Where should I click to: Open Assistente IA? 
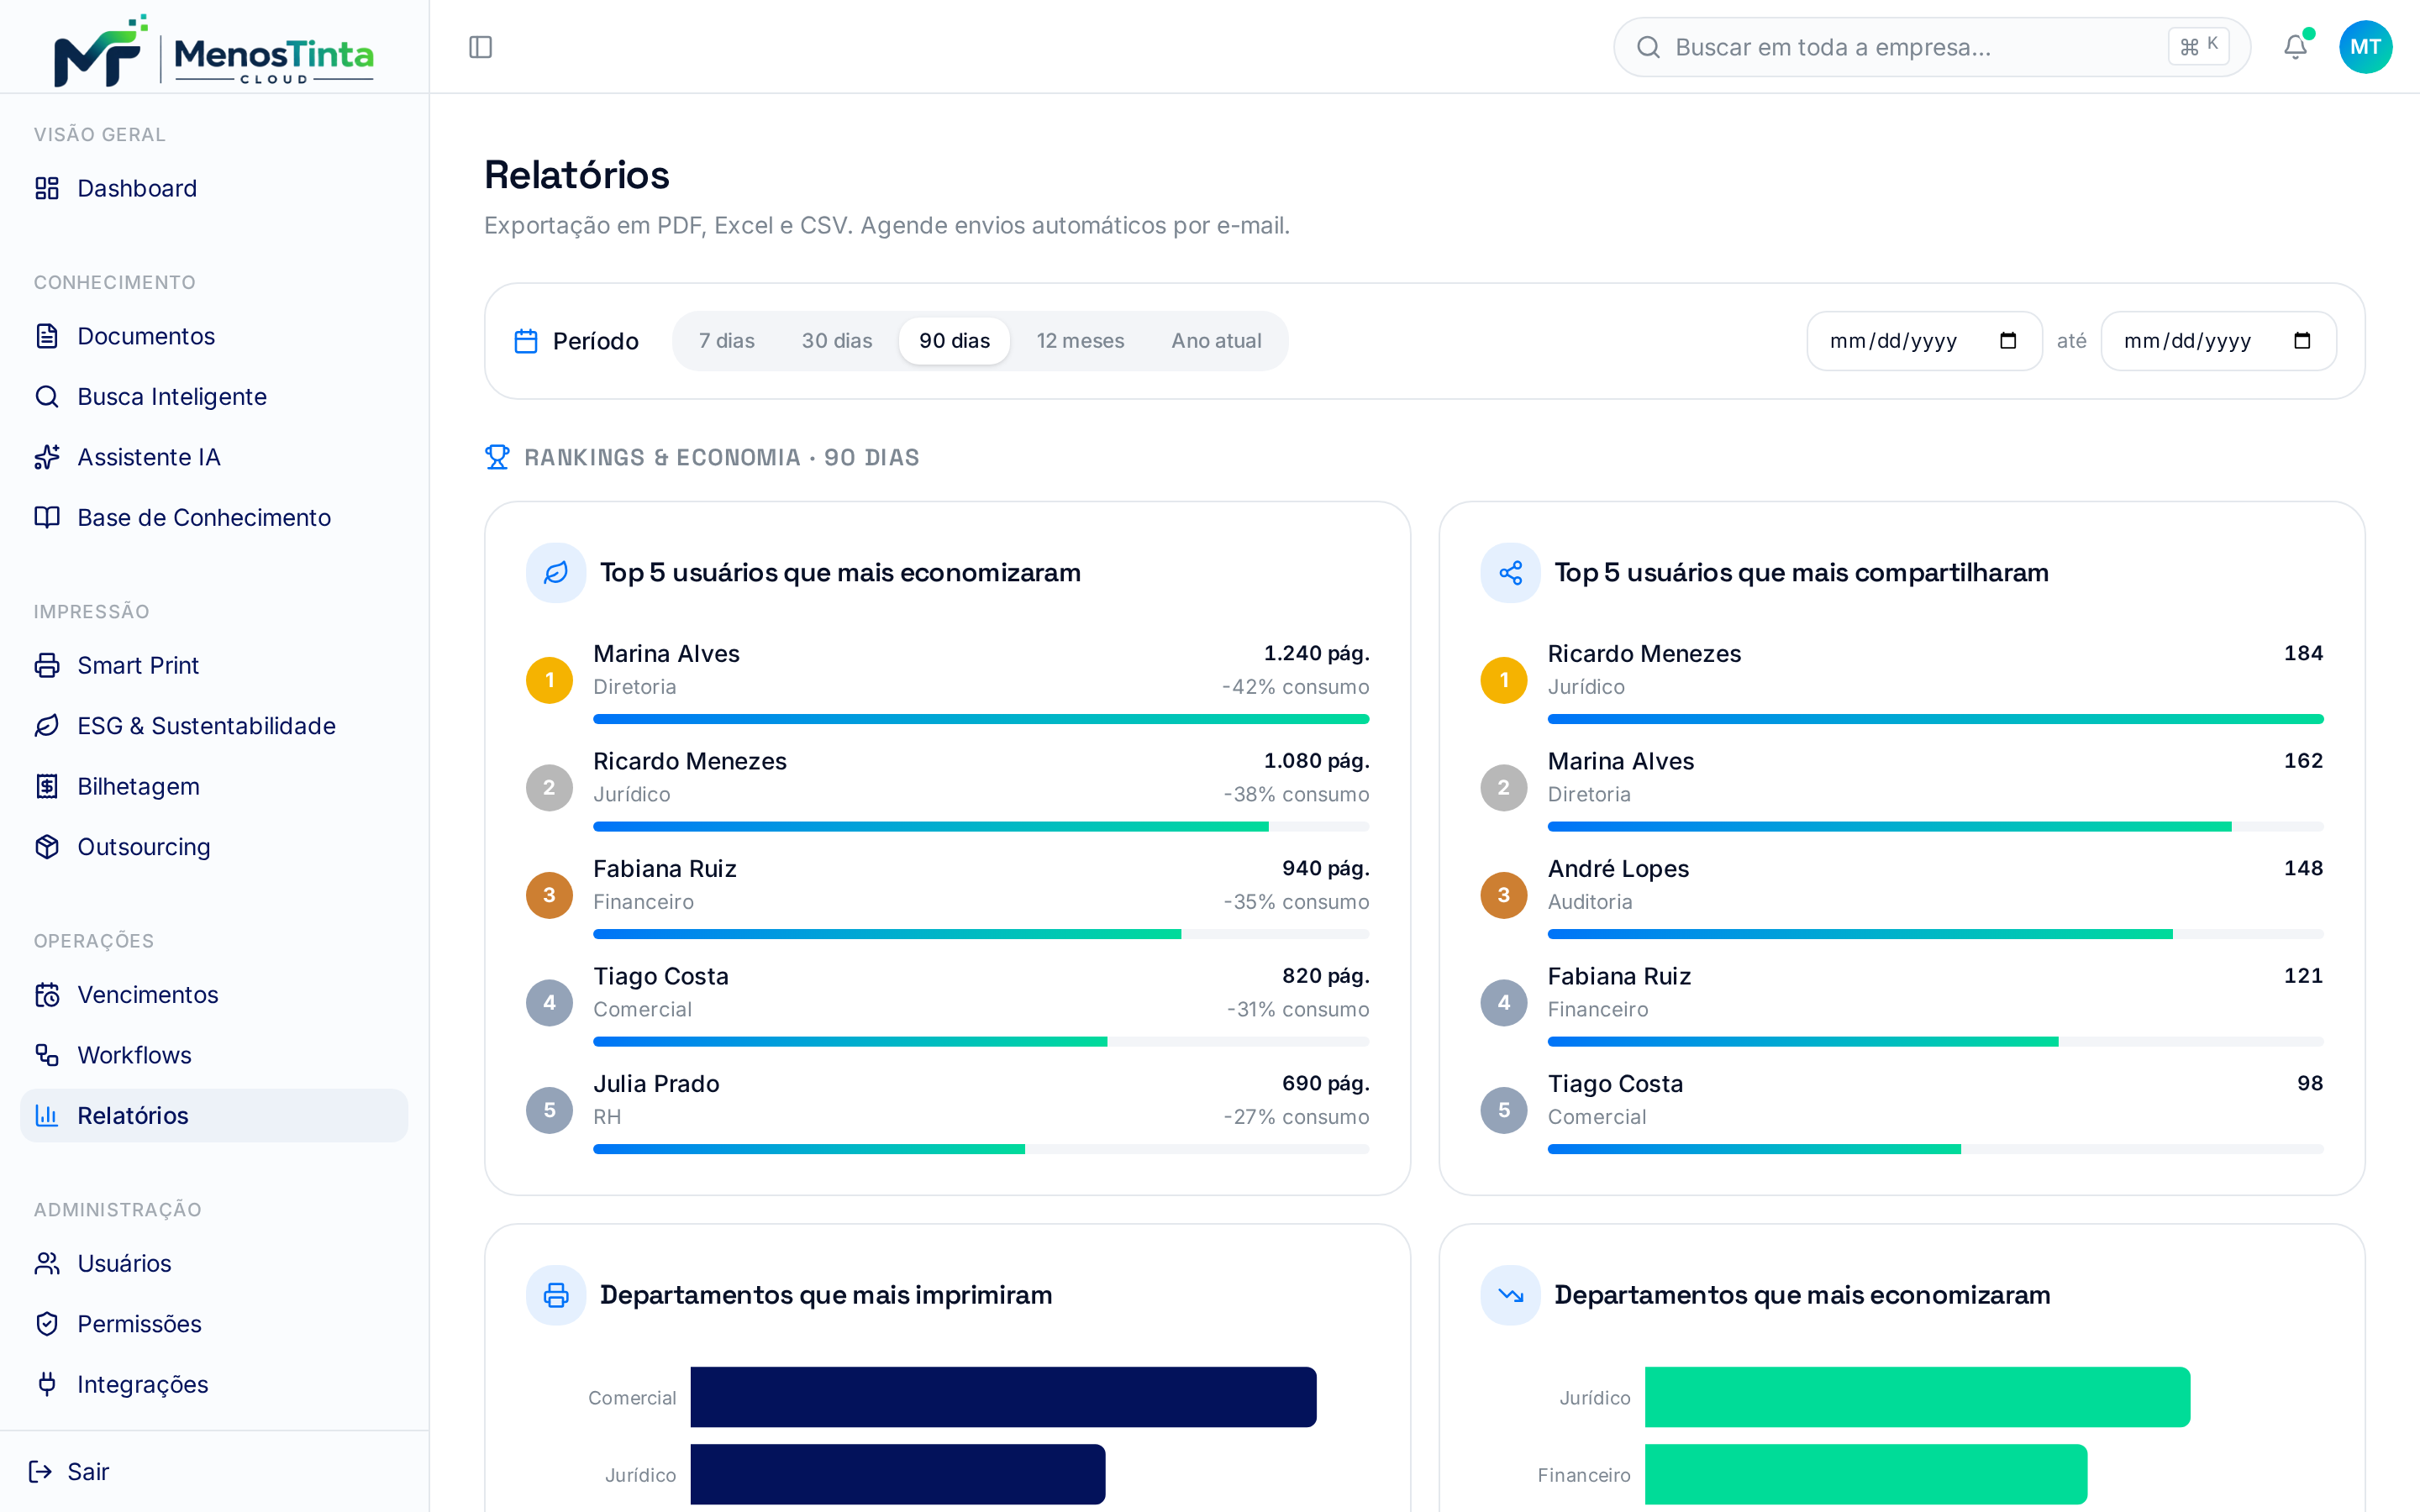pyautogui.click(x=214, y=457)
